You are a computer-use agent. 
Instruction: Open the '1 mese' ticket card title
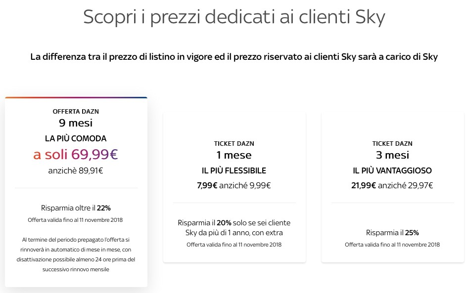click(234, 155)
